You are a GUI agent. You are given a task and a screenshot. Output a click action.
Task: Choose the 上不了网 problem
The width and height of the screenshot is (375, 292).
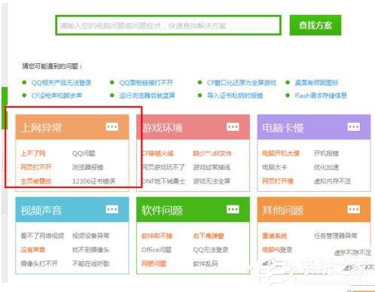click(33, 154)
